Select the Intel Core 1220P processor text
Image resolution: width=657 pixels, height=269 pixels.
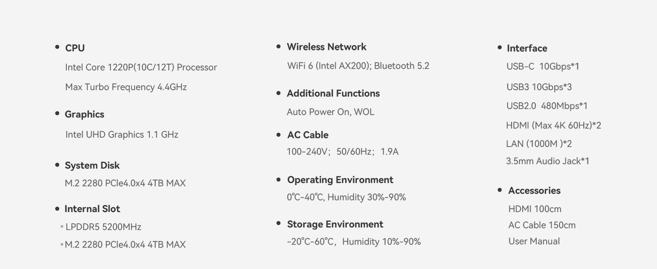141,67
